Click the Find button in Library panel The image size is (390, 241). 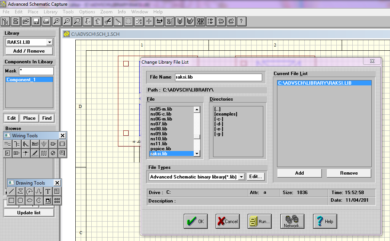[47, 118]
